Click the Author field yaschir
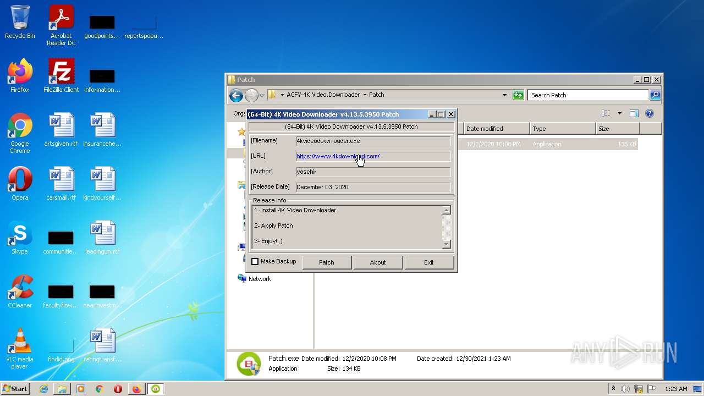704x396 pixels. (x=373, y=172)
